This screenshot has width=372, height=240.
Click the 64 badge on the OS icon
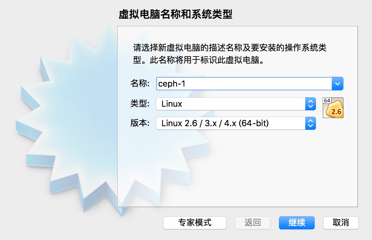pos(327,101)
